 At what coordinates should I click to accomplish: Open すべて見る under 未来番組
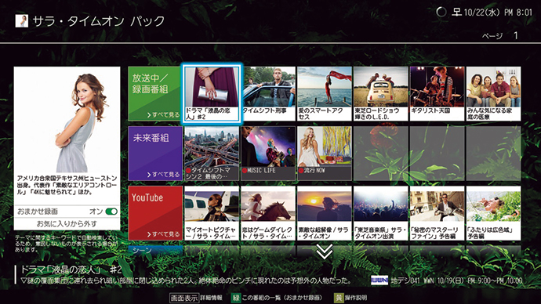point(163,175)
